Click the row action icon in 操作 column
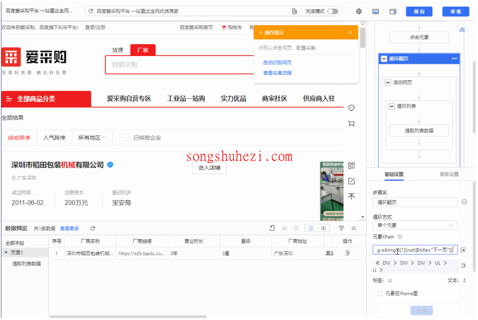This screenshot has height=320, width=478. pos(347,253)
